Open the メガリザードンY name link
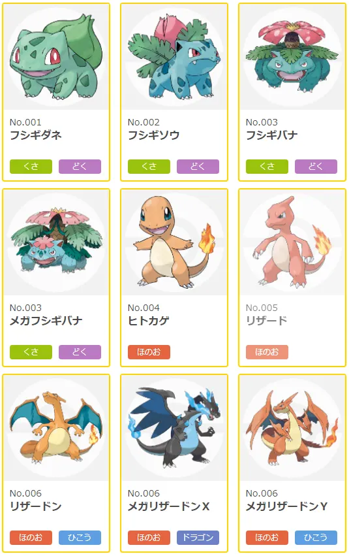The image size is (349, 556). 287,506
